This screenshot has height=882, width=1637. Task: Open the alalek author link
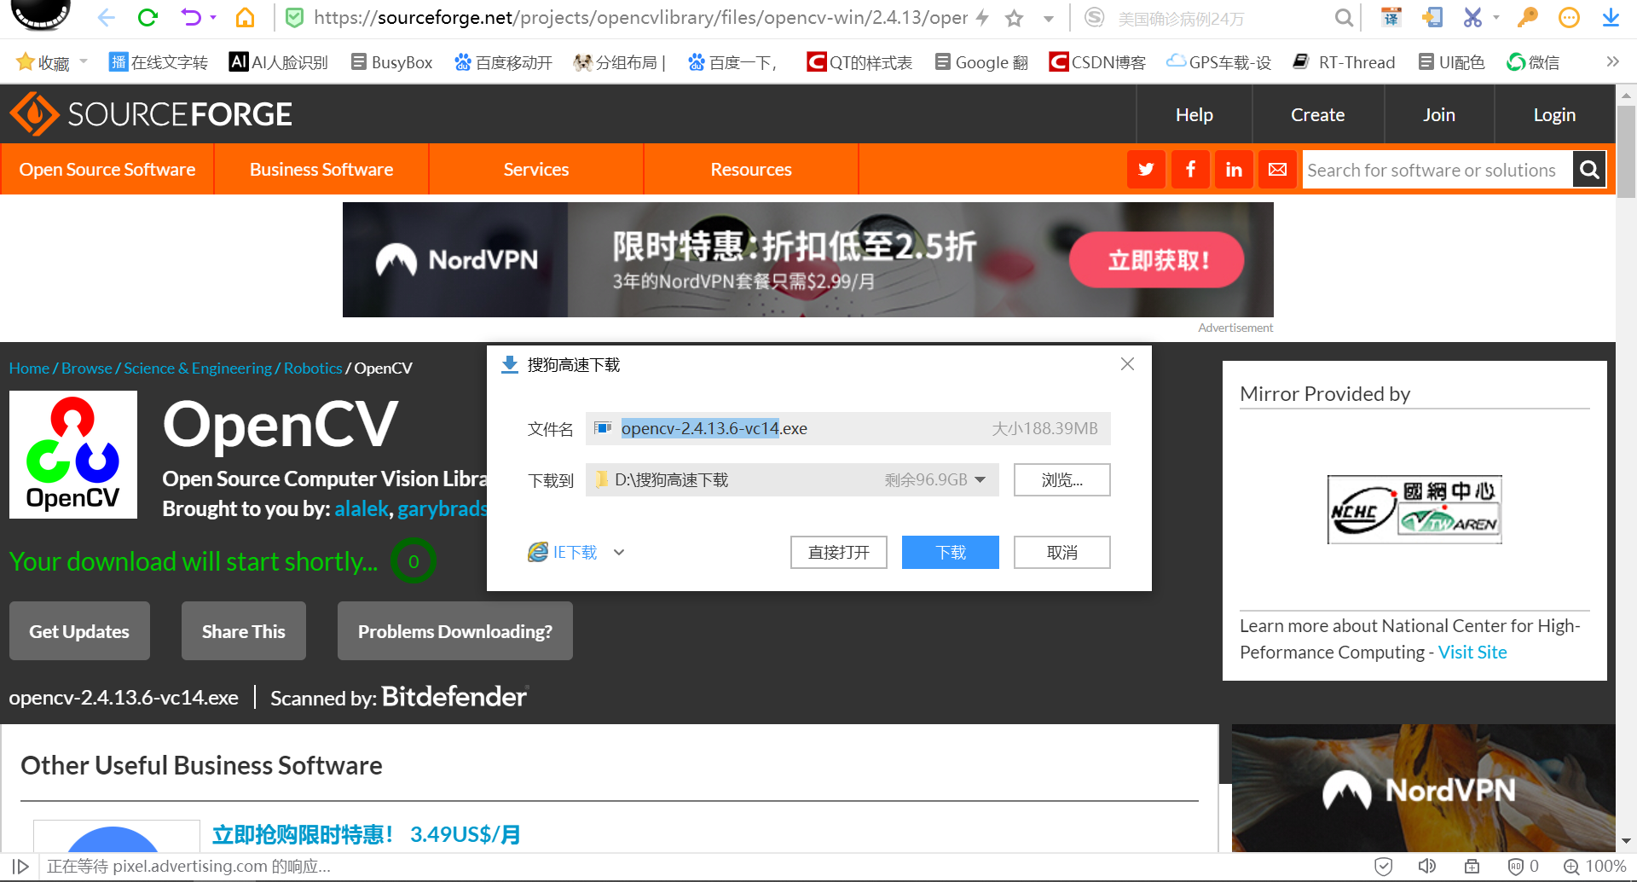(x=362, y=509)
